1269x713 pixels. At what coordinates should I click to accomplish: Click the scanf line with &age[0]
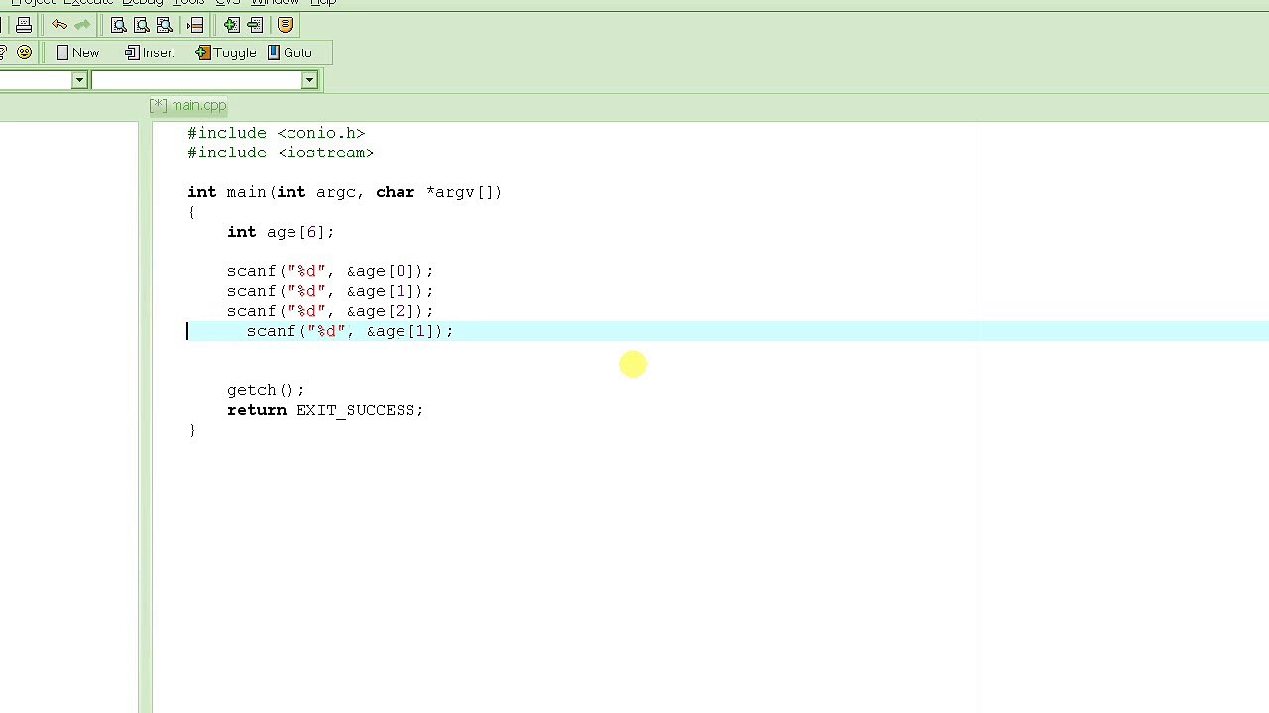click(330, 271)
